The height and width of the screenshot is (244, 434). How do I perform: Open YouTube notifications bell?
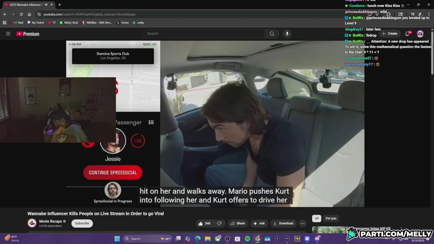(x=408, y=34)
